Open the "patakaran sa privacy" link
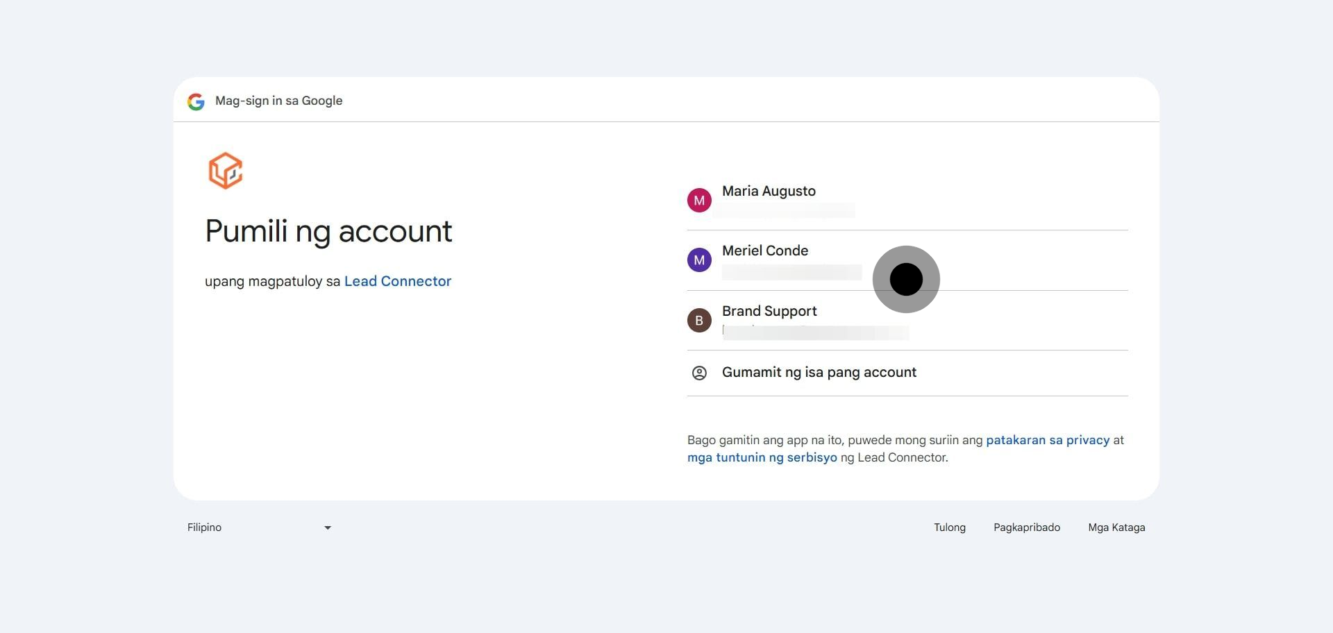This screenshot has height=633, width=1333. (x=1047, y=440)
